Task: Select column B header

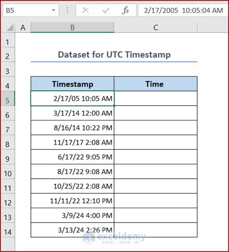Action: pos(72,27)
